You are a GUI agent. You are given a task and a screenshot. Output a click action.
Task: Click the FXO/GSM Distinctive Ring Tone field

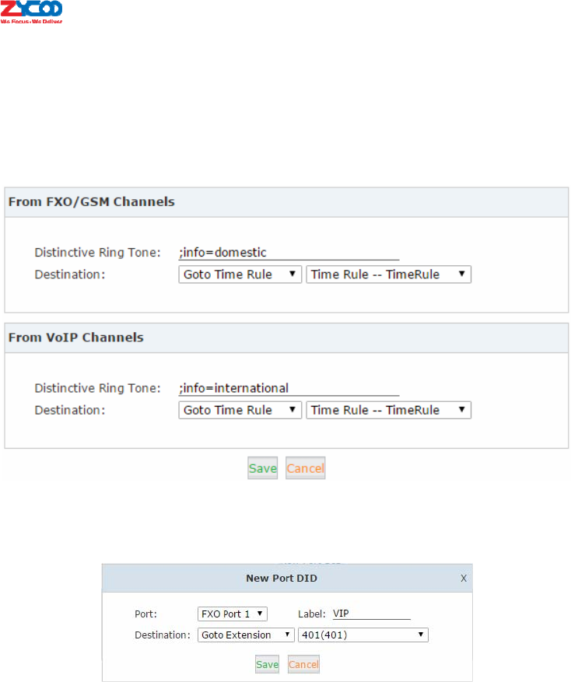[288, 252]
